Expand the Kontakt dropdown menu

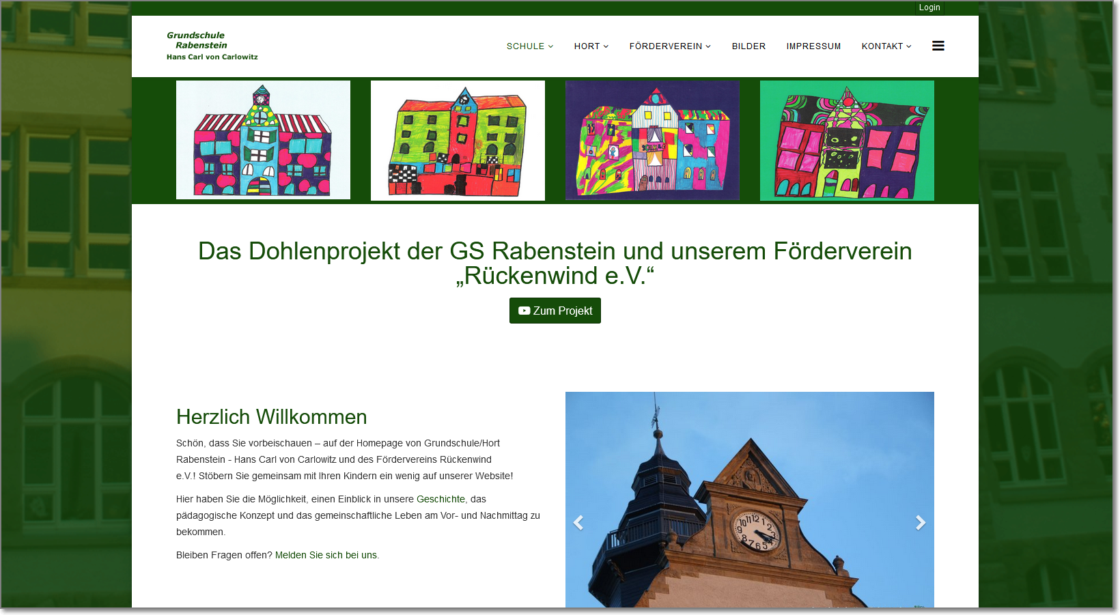click(x=886, y=46)
